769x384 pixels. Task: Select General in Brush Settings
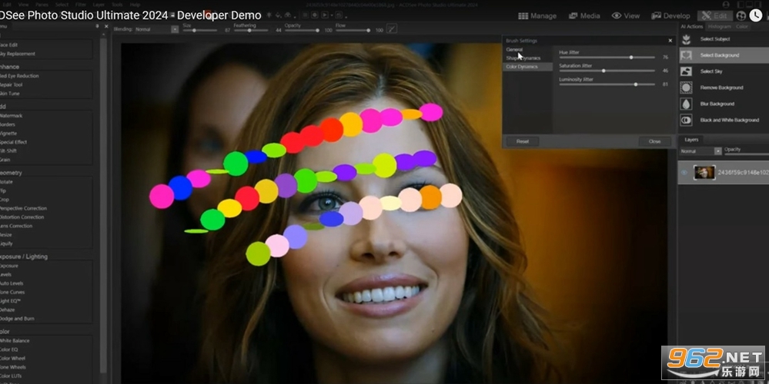click(514, 49)
